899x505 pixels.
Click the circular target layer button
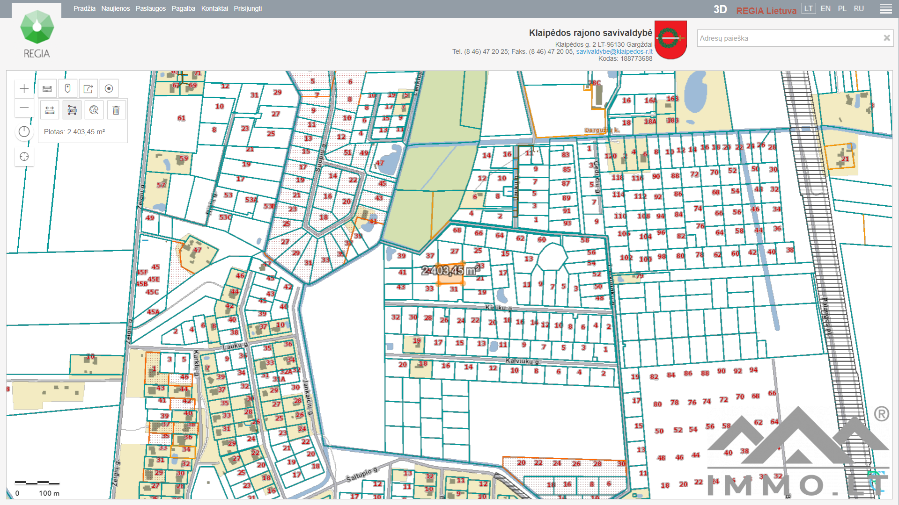coord(109,89)
